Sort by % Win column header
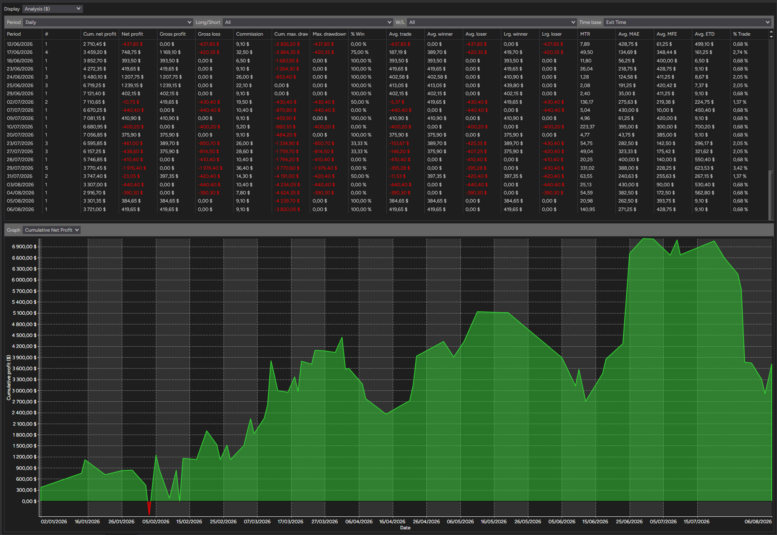Image resolution: width=777 pixels, height=535 pixels. pos(367,34)
